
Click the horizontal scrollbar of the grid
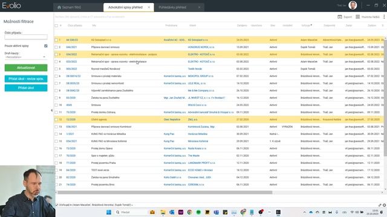(165, 193)
